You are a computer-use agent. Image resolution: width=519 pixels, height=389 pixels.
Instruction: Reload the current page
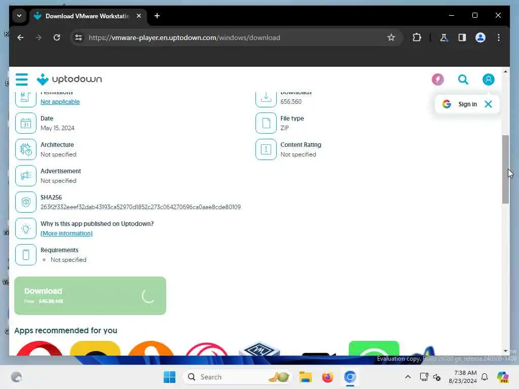(x=57, y=37)
